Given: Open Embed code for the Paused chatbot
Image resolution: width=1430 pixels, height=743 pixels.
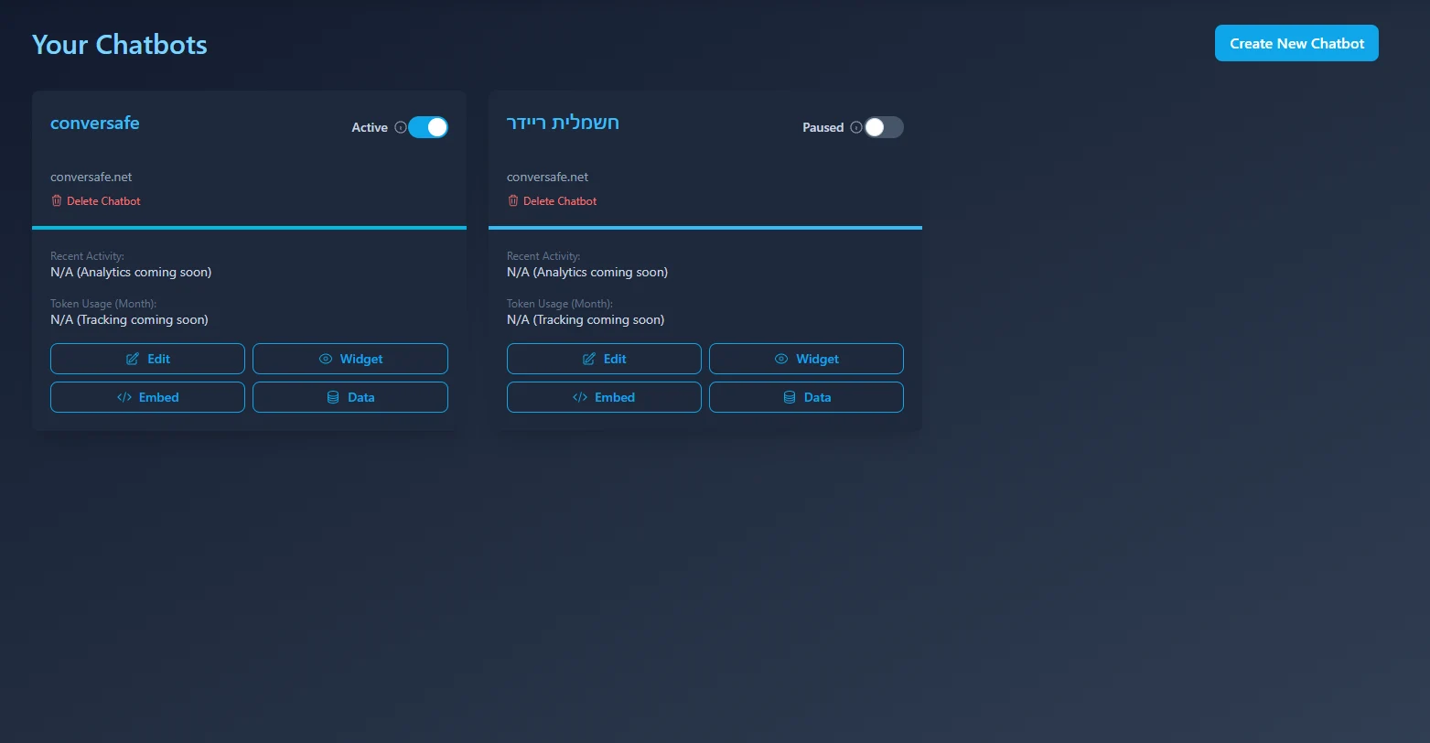Looking at the screenshot, I should 604,397.
